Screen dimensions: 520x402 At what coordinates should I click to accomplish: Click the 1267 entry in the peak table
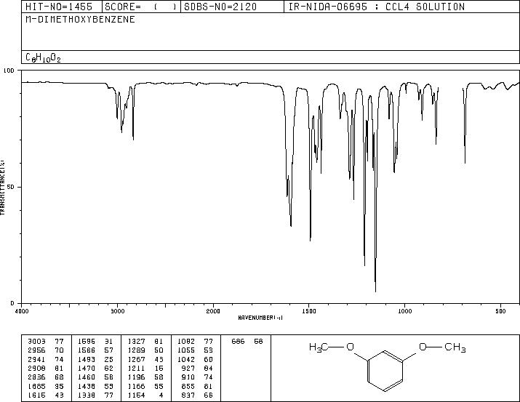(136, 359)
